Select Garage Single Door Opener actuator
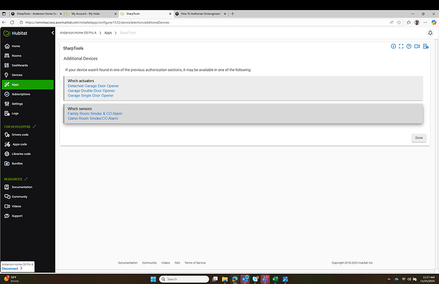Image resolution: width=439 pixels, height=284 pixels. tap(90, 95)
